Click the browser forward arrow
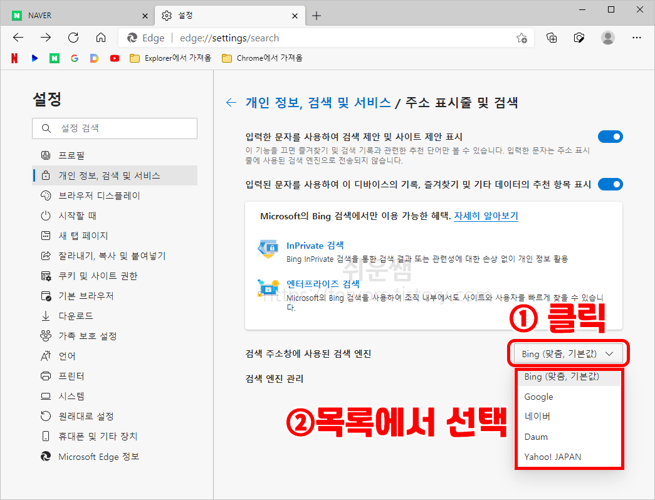This screenshot has height=500, width=655. (46, 38)
